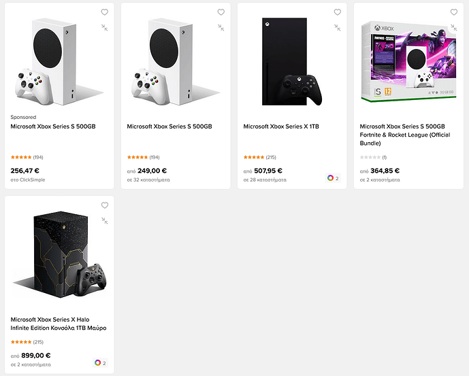Click color variants badge on Xbox Series X 1TB
The image size is (469, 376).
point(333,178)
